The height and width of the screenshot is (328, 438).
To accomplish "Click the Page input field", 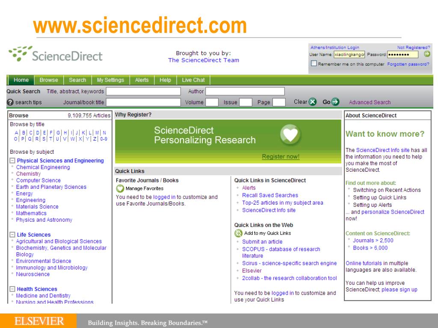I will coord(279,102).
